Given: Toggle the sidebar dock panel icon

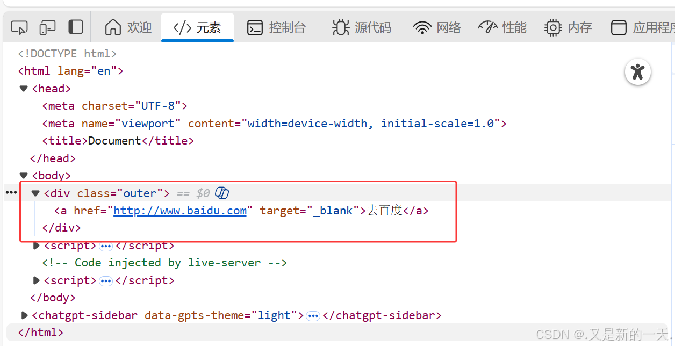Looking at the screenshot, I should [x=76, y=27].
